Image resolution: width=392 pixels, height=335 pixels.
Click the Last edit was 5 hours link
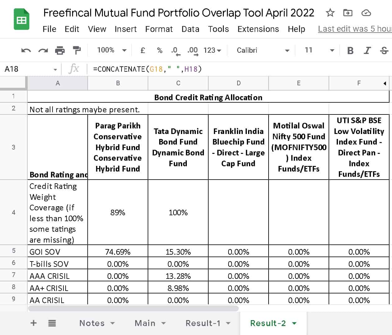coord(354,29)
